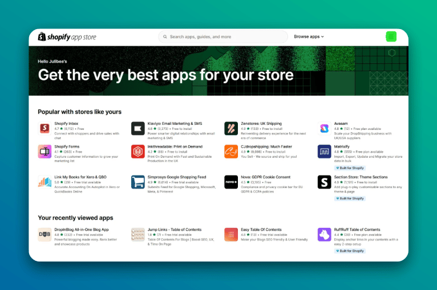Open the DropInBlog app icon
The image size is (437, 290).
(44, 234)
